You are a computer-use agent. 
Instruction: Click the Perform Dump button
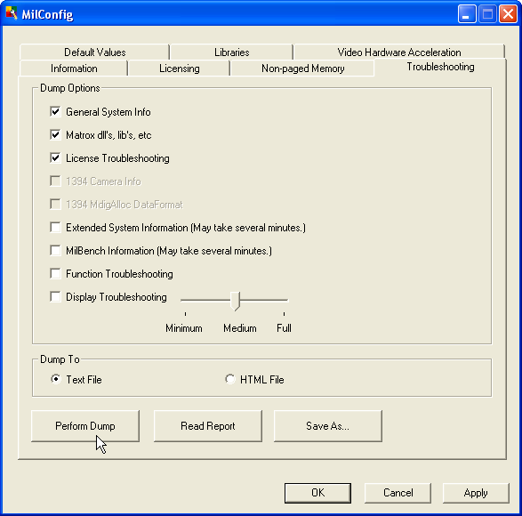[85, 426]
